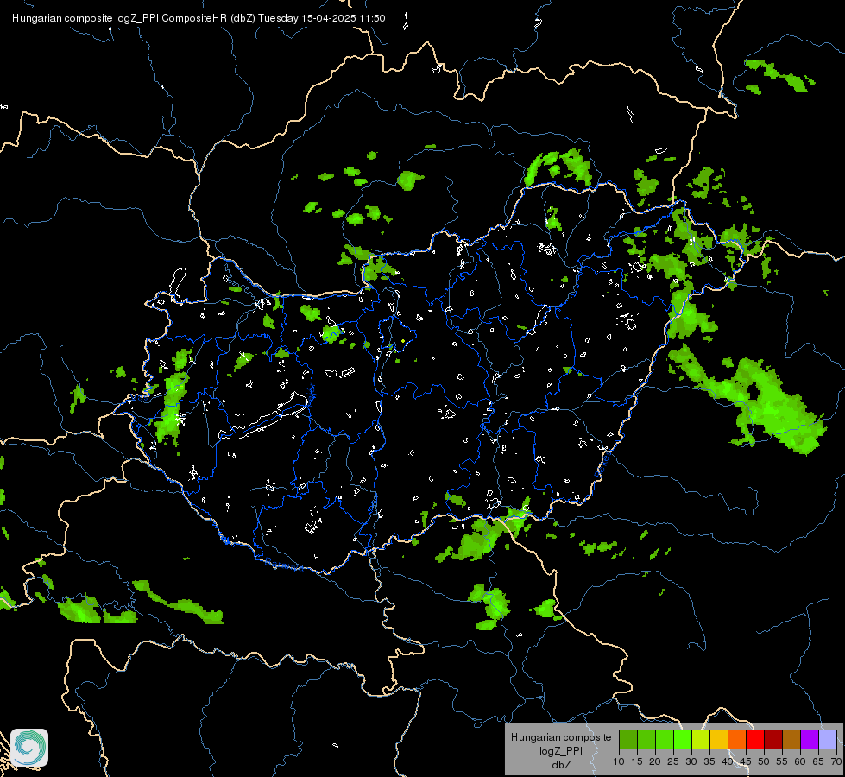Click the legend scale value "50"
This screenshot has height=777, width=845.
(764, 762)
